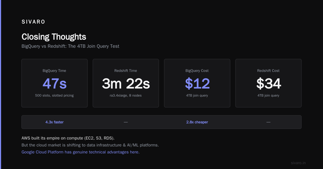Click 'ra3.4xlarge, 8 nodes' caption
This screenshot has width=323, height=169.
[x=126, y=95]
